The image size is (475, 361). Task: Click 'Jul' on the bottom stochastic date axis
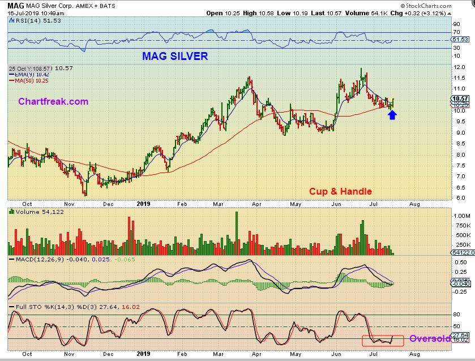click(373, 354)
